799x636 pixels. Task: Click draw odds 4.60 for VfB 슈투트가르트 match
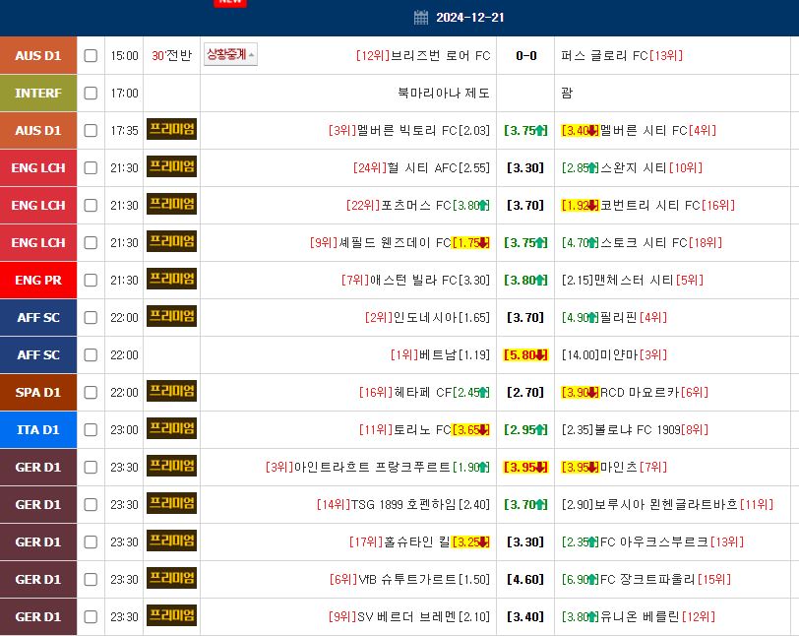pyautogui.click(x=525, y=579)
